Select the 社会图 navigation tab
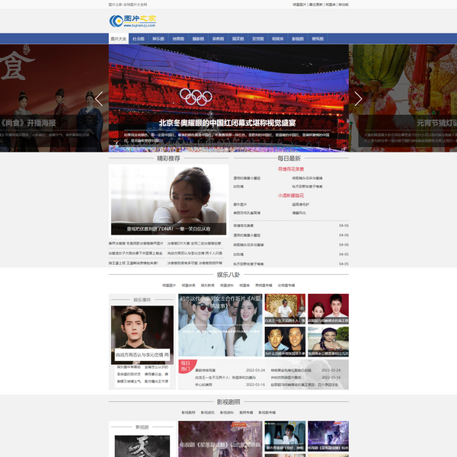Image resolution: width=457 pixels, height=457 pixels. (138, 38)
